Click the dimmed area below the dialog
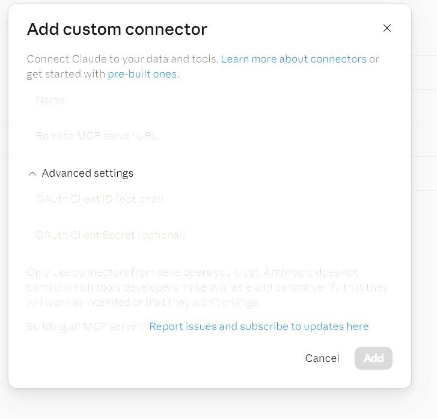437x419 pixels. (x=209, y=404)
